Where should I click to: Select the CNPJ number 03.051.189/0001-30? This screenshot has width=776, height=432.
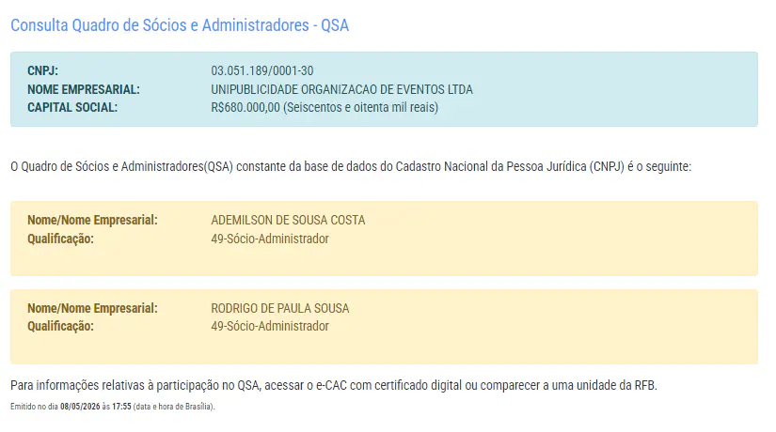[x=262, y=70]
